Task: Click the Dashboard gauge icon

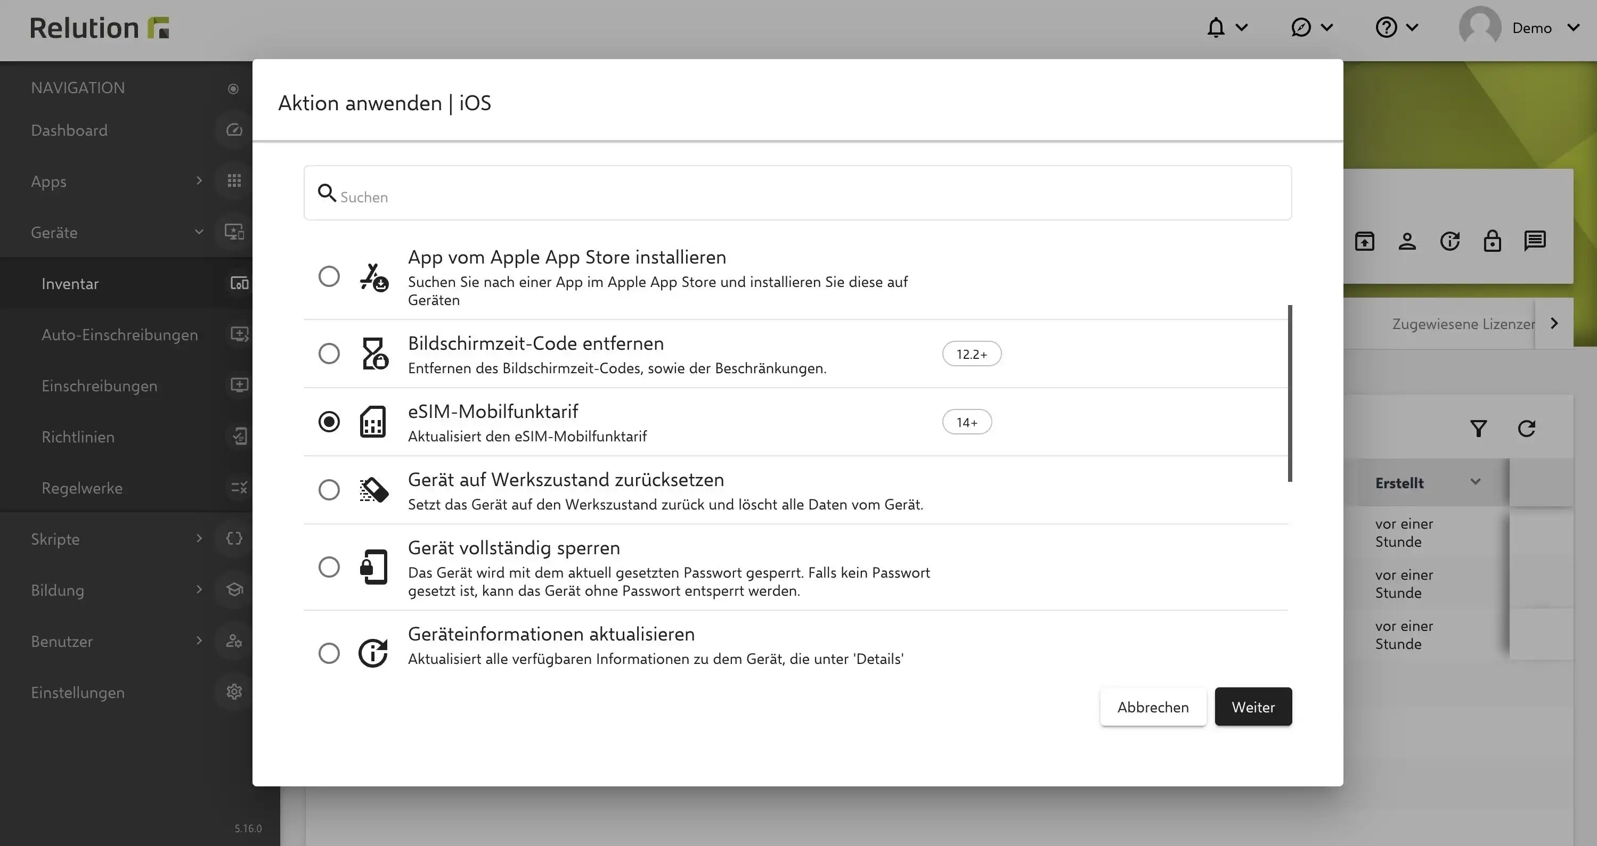Action: coord(234,130)
